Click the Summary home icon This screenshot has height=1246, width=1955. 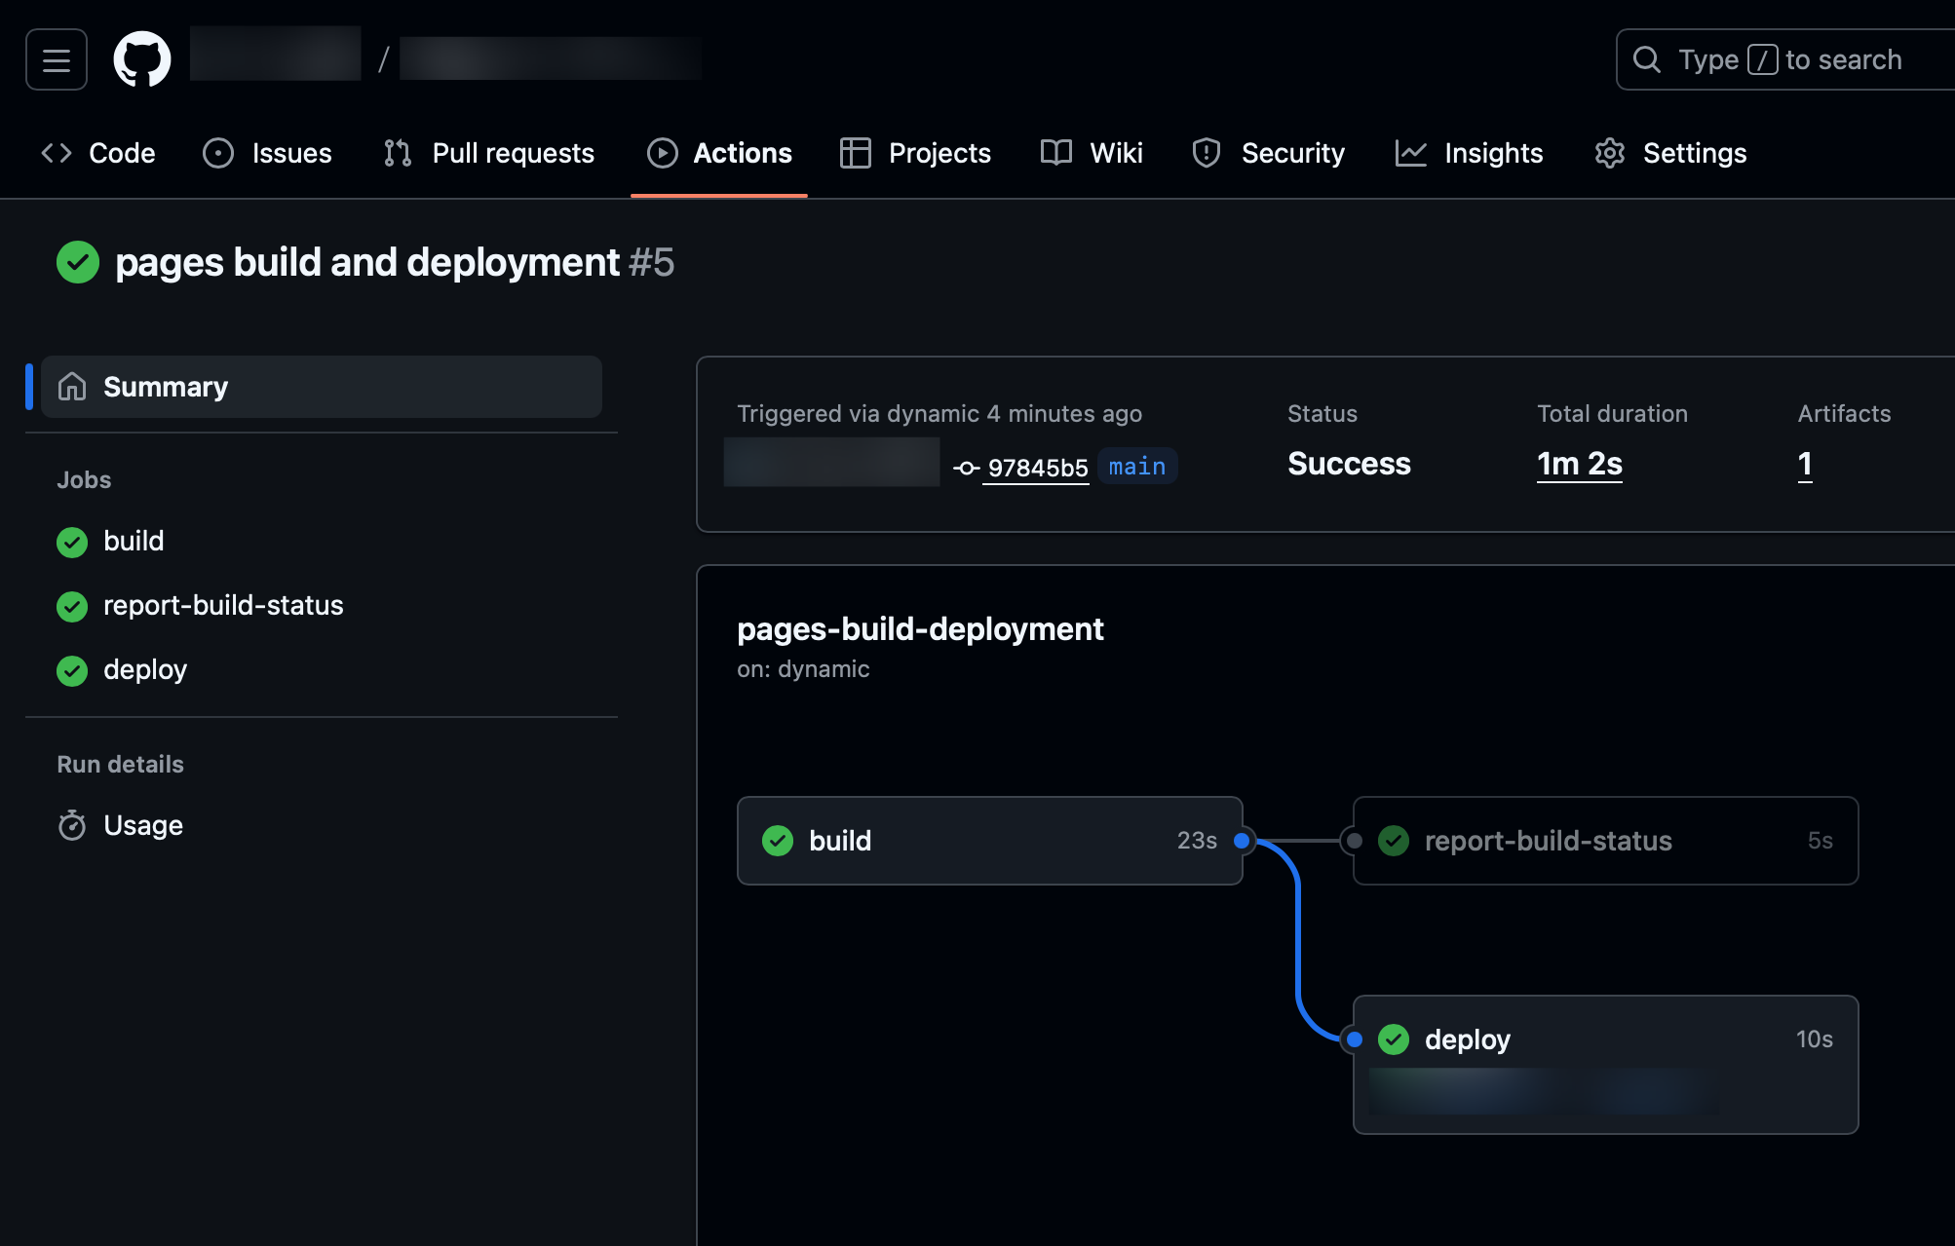coord(72,387)
